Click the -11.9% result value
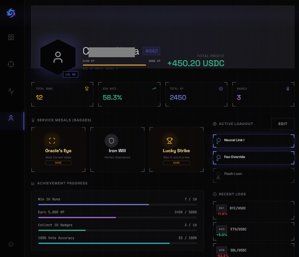 [x=222, y=214]
